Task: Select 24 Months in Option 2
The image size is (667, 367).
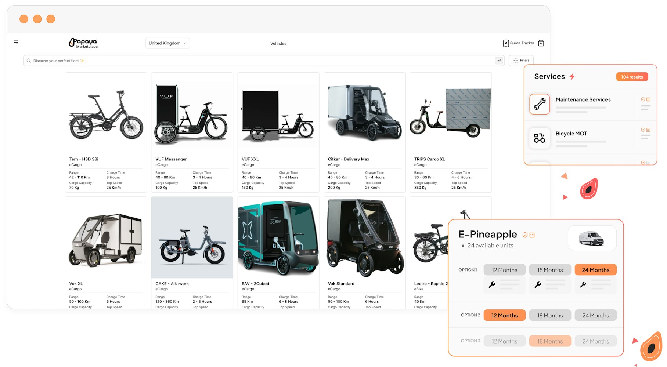Action: (596, 315)
